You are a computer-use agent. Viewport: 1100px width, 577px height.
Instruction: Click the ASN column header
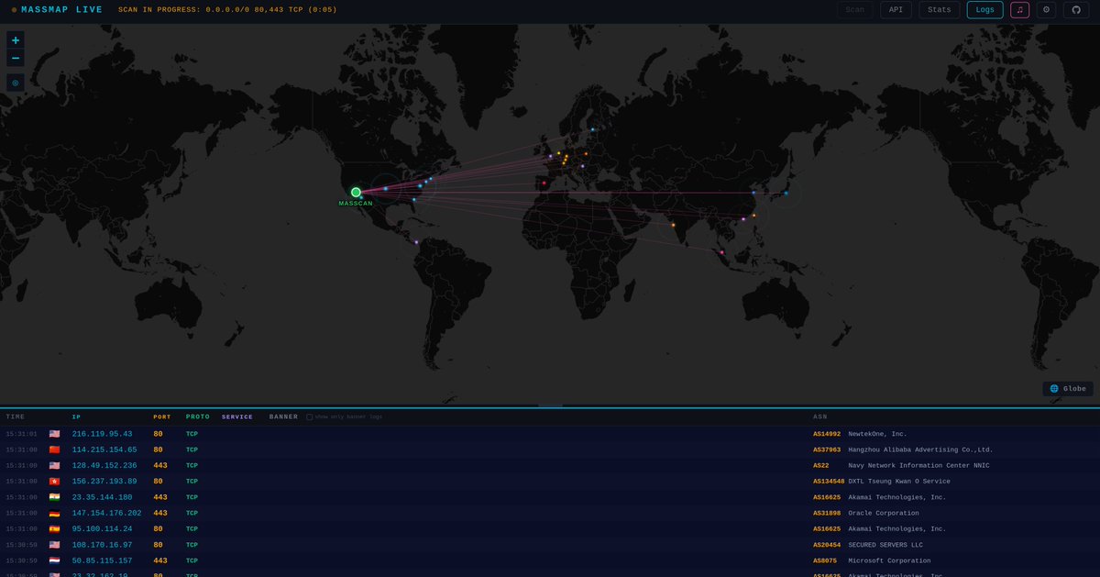tap(820, 416)
